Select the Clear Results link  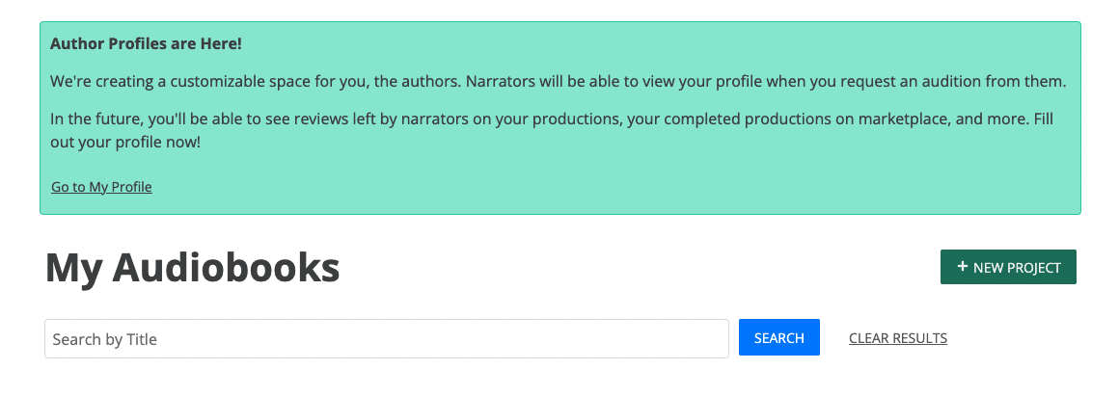click(897, 338)
